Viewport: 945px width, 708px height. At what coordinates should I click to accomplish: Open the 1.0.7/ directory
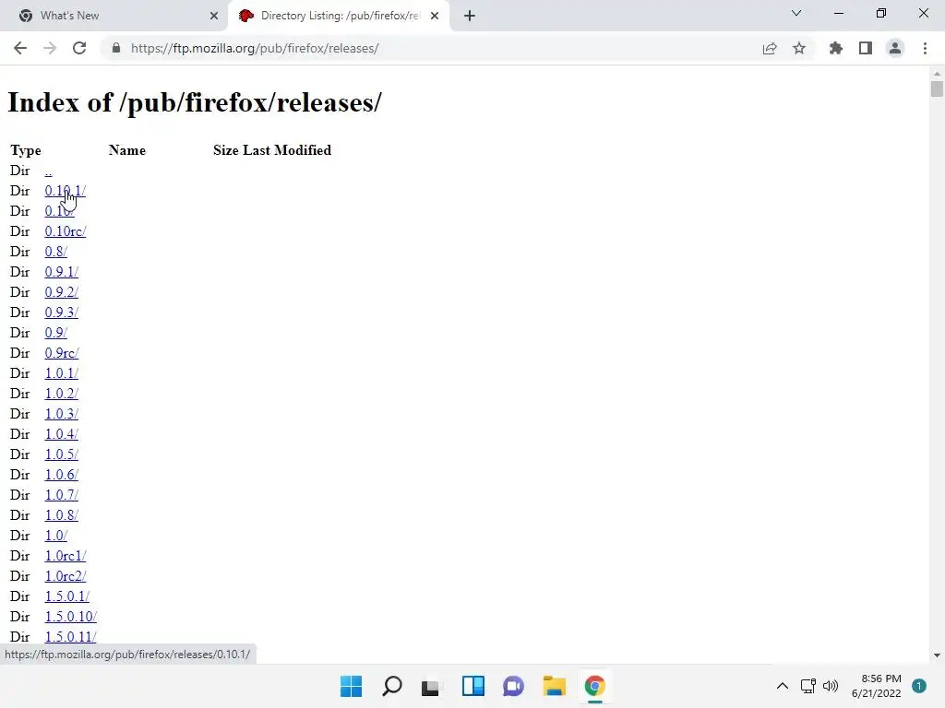tap(62, 495)
